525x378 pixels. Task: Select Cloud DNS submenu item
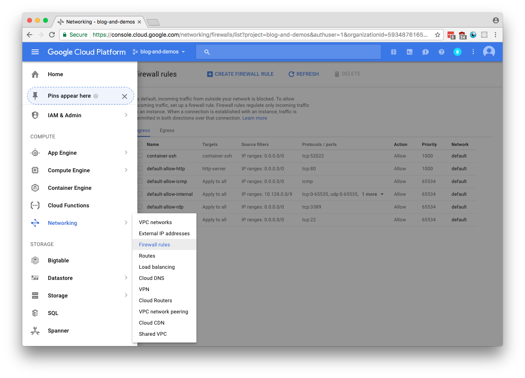tap(164, 278)
